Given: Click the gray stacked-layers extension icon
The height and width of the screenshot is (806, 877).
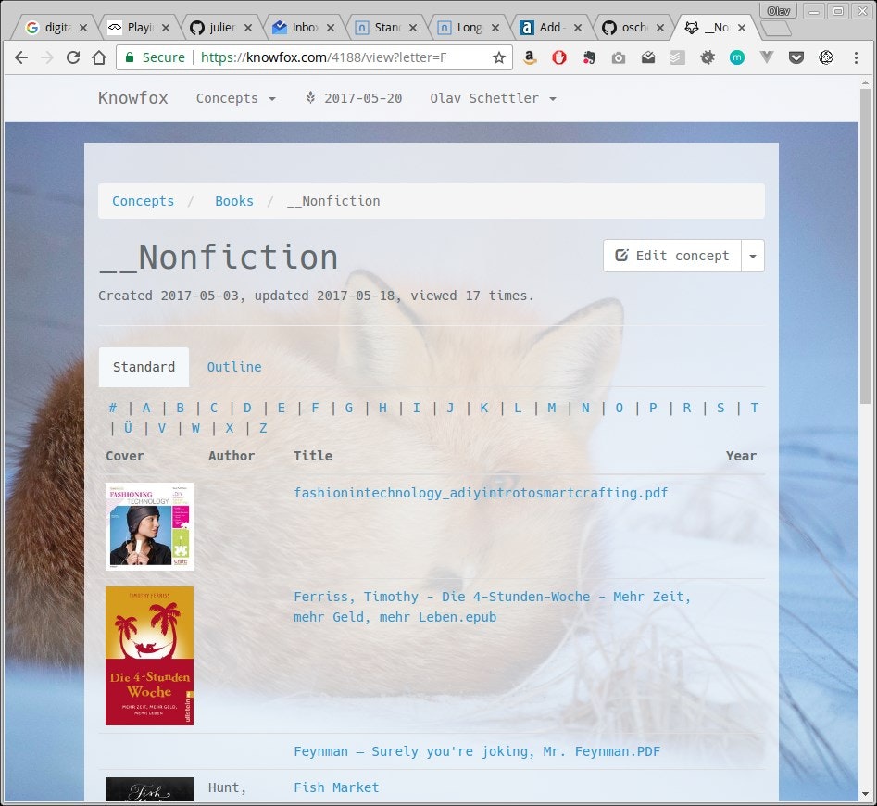Looking at the screenshot, I should click(677, 57).
